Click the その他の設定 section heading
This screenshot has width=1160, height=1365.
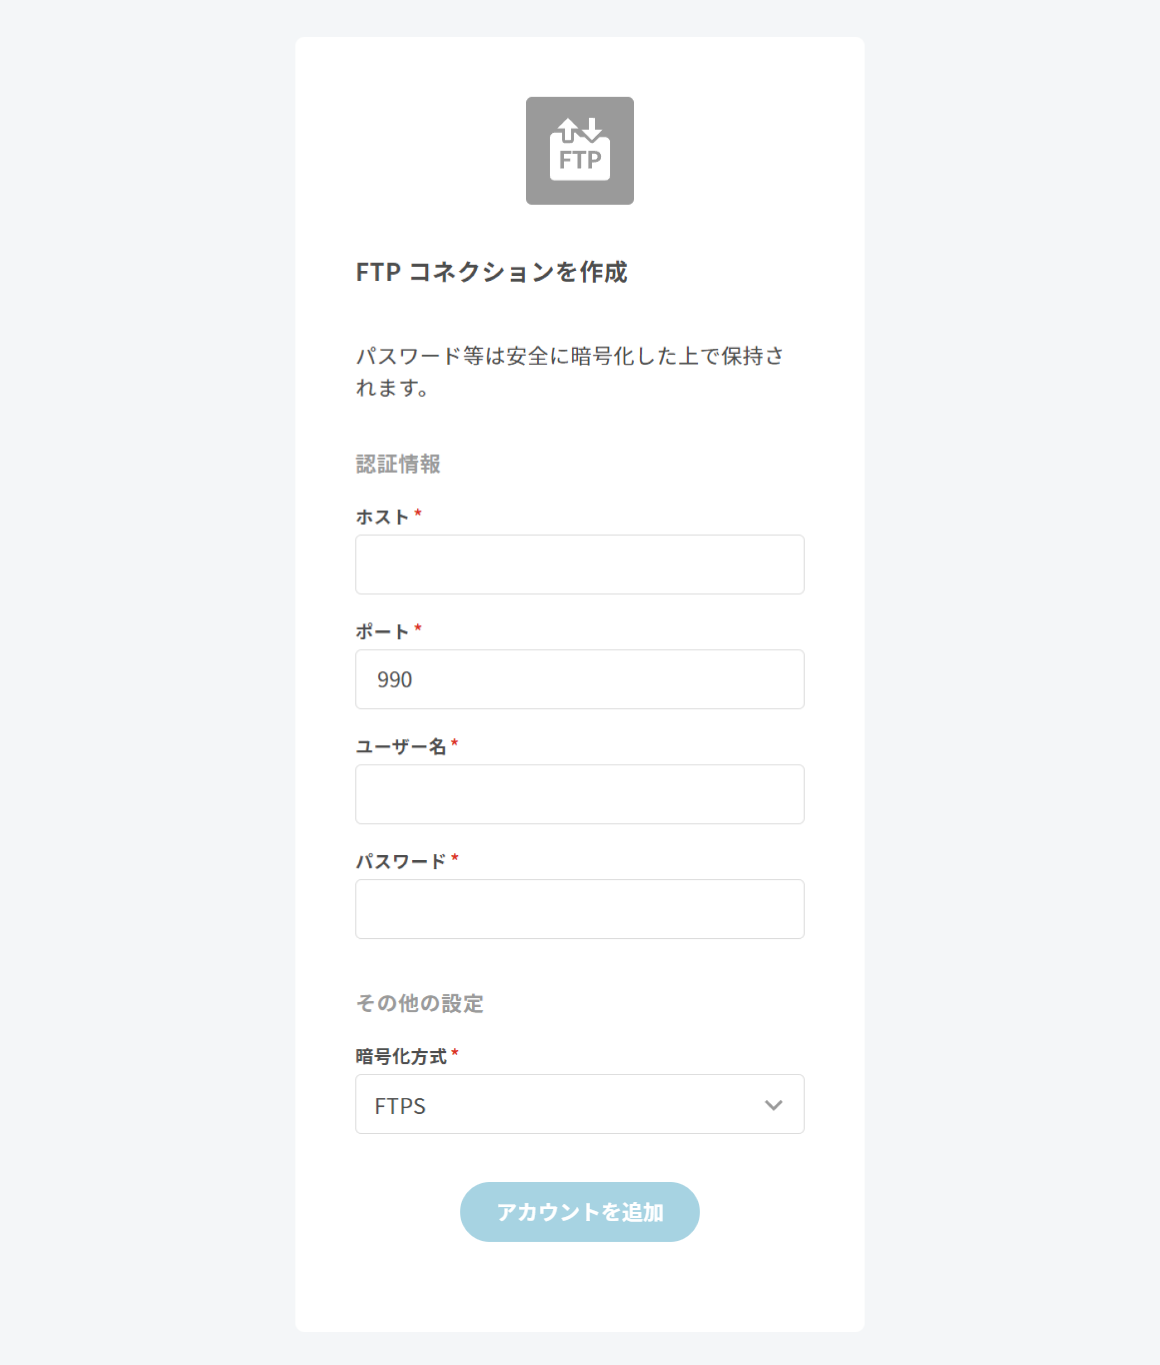[420, 1004]
